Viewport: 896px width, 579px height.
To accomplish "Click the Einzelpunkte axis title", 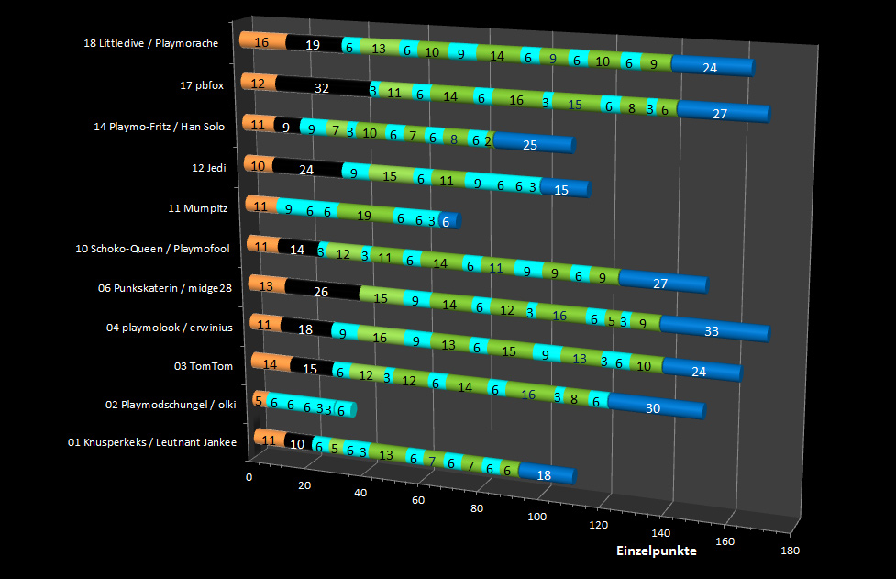I will pyautogui.click(x=655, y=551).
